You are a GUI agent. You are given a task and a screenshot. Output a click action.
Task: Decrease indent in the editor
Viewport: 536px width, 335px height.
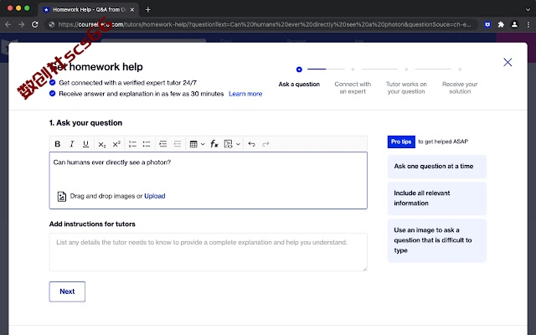pos(177,144)
